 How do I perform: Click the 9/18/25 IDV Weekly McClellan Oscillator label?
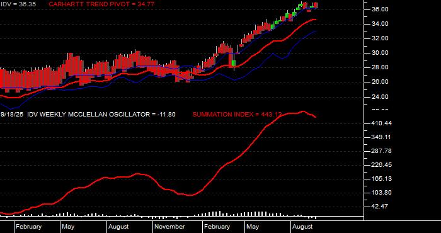tap(88, 115)
